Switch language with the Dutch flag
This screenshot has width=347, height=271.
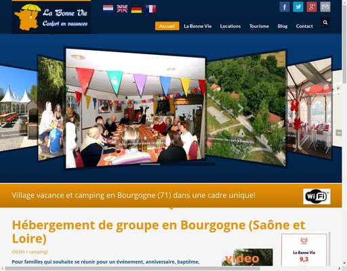click(x=108, y=8)
